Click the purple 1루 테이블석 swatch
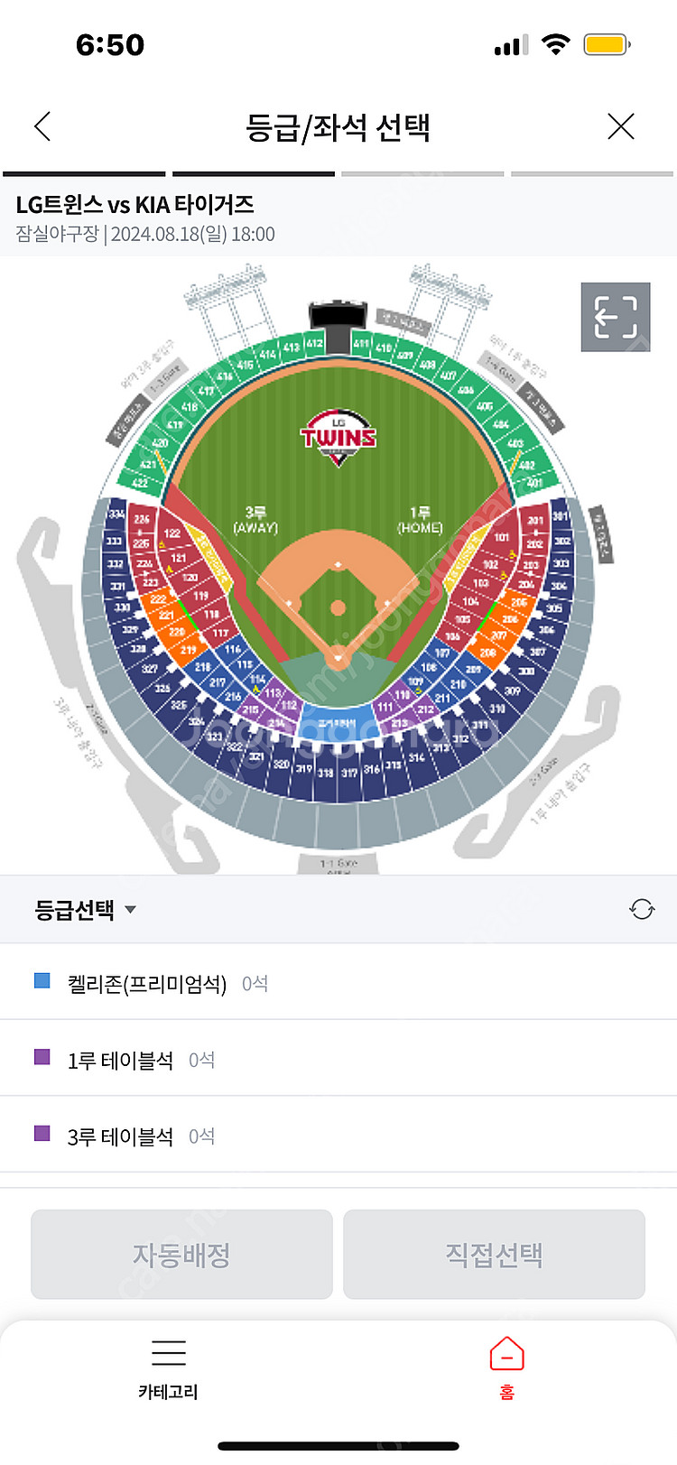The height and width of the screenshot is (1465, 677). pos(42,1057)
